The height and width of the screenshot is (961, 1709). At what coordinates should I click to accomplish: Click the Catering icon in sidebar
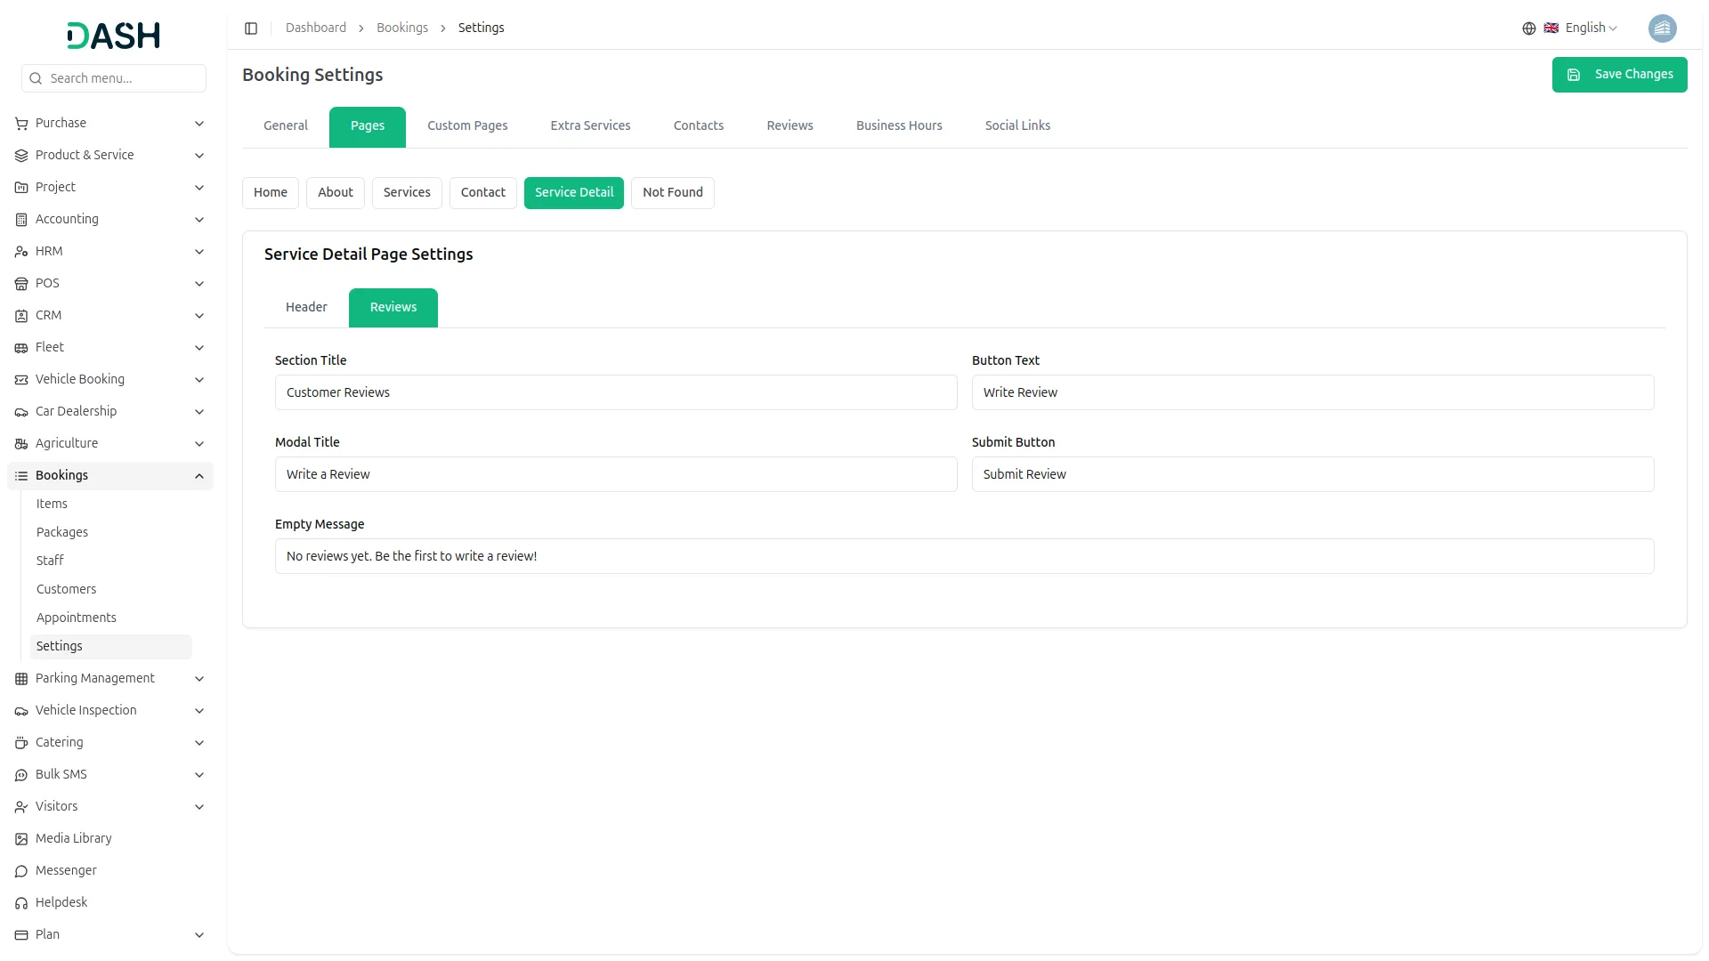click(21, 743)
